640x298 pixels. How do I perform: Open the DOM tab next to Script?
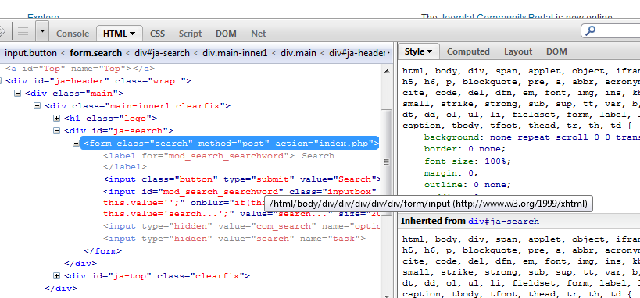coord(226,34)
